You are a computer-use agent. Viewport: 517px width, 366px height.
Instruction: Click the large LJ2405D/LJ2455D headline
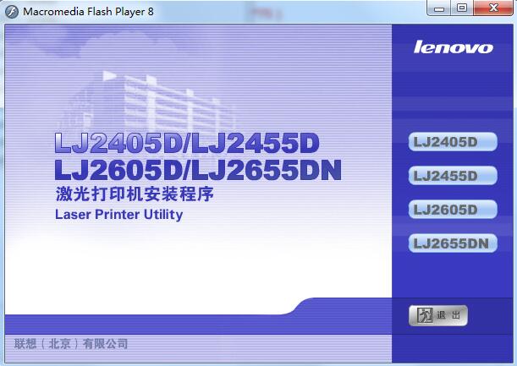pos(187,143)
